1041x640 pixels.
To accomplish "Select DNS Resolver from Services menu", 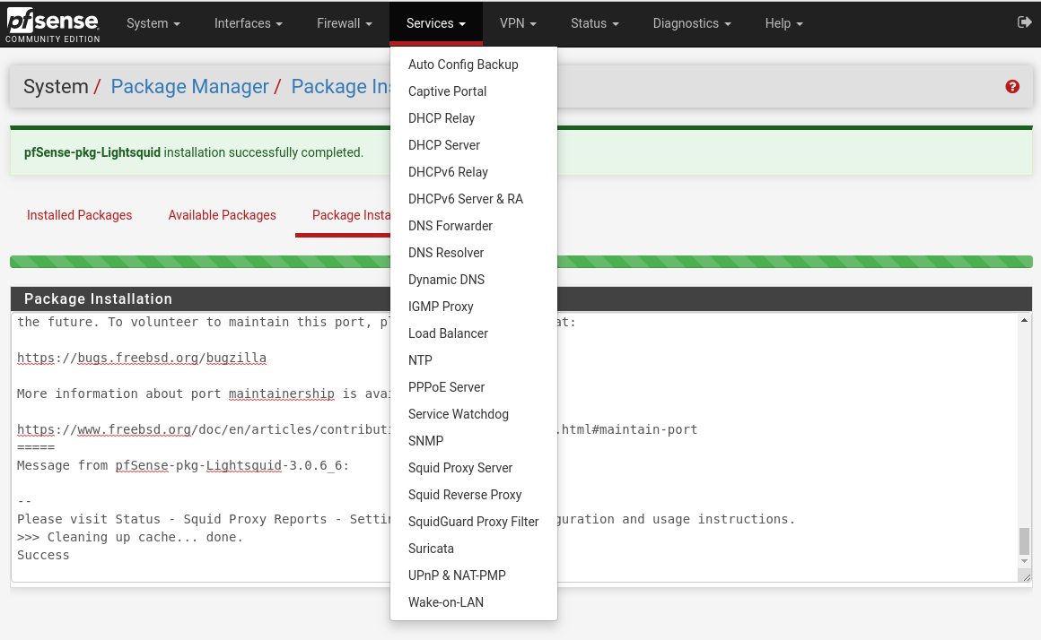I will (446, 253).
